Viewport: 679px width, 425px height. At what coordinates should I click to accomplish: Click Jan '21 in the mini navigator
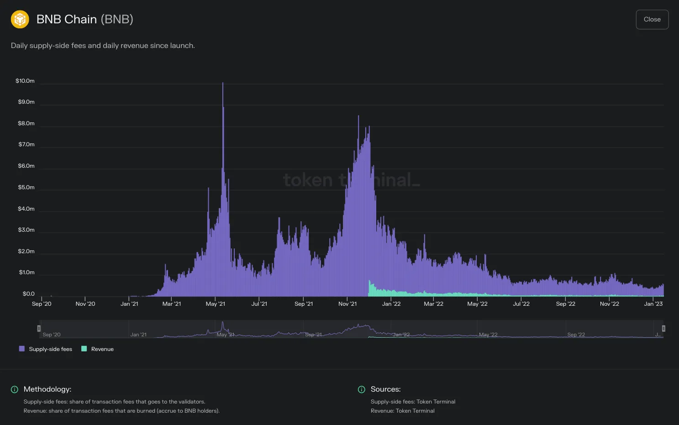coord(138,335)
